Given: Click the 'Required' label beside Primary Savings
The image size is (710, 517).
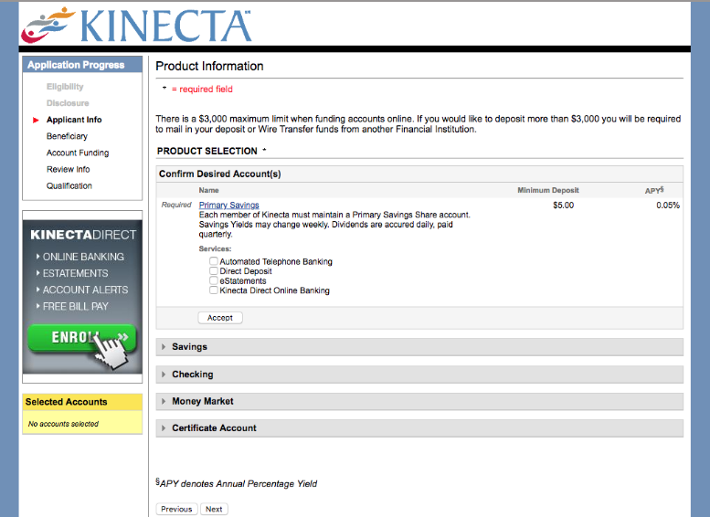Looking at the screenshot, I should pos(176,206).
